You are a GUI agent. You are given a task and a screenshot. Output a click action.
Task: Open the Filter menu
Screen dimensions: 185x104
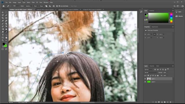(x=33, y=2)
